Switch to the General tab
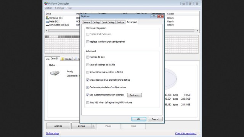This screenshot has height=137, width=244. click(x=87, y=22)
